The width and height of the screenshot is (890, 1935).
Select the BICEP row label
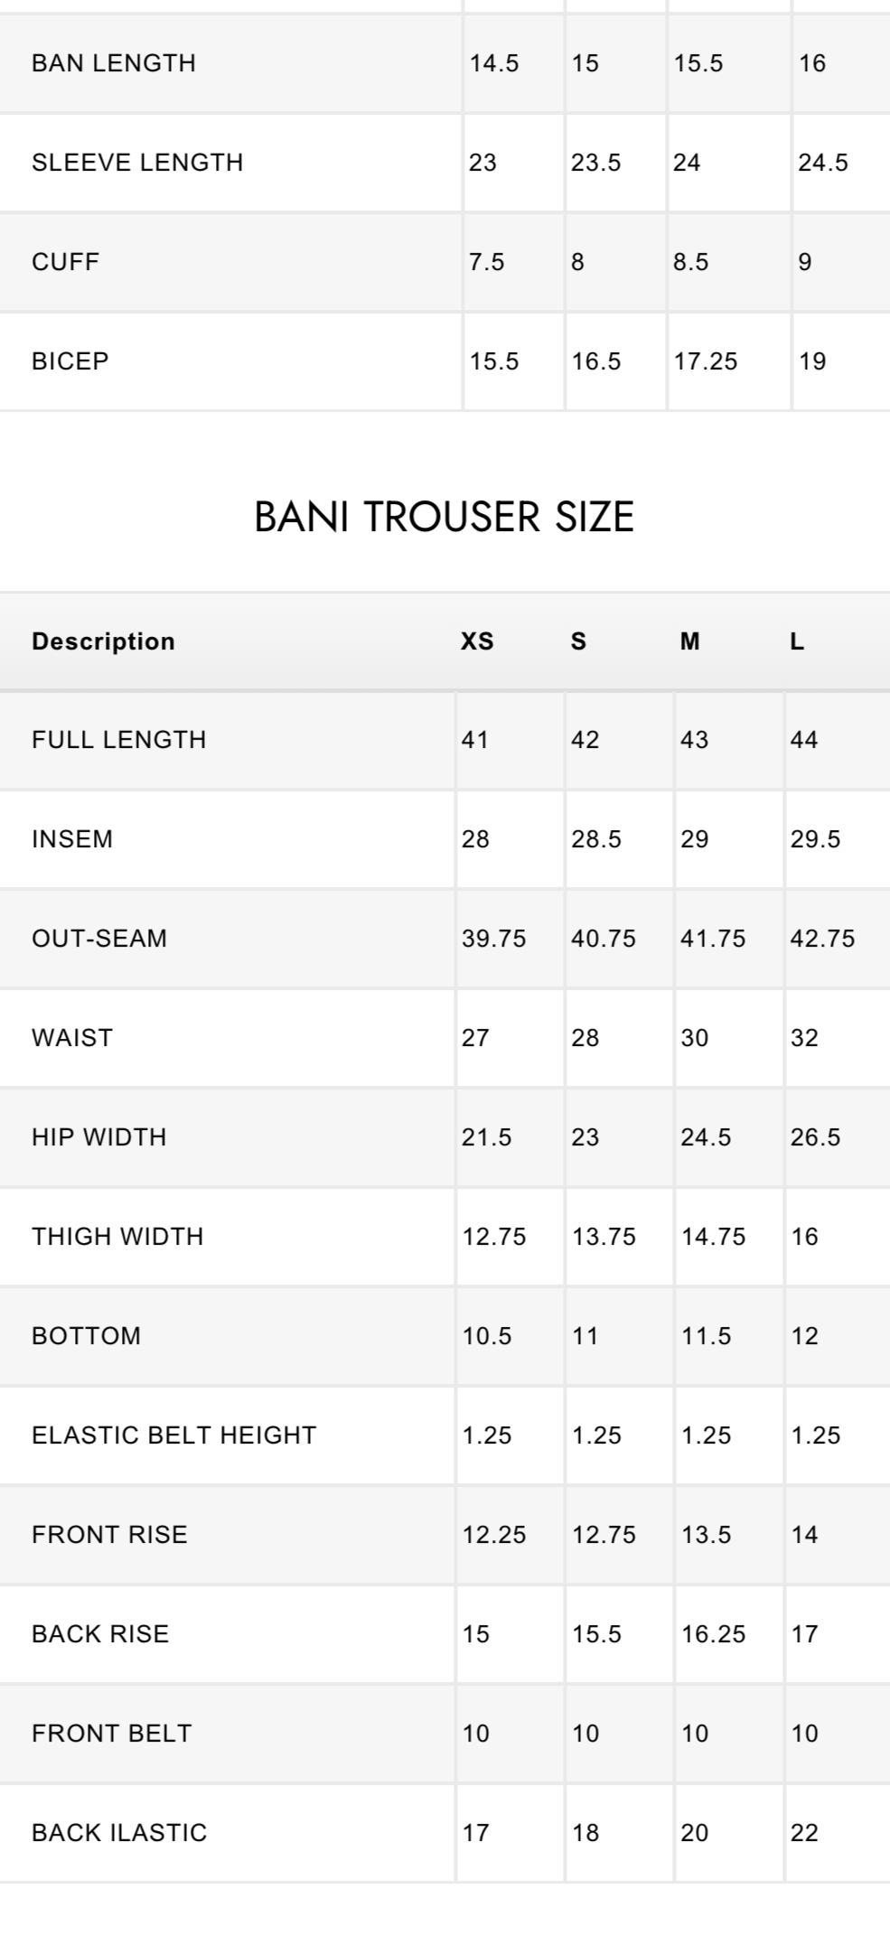point(70,361)
